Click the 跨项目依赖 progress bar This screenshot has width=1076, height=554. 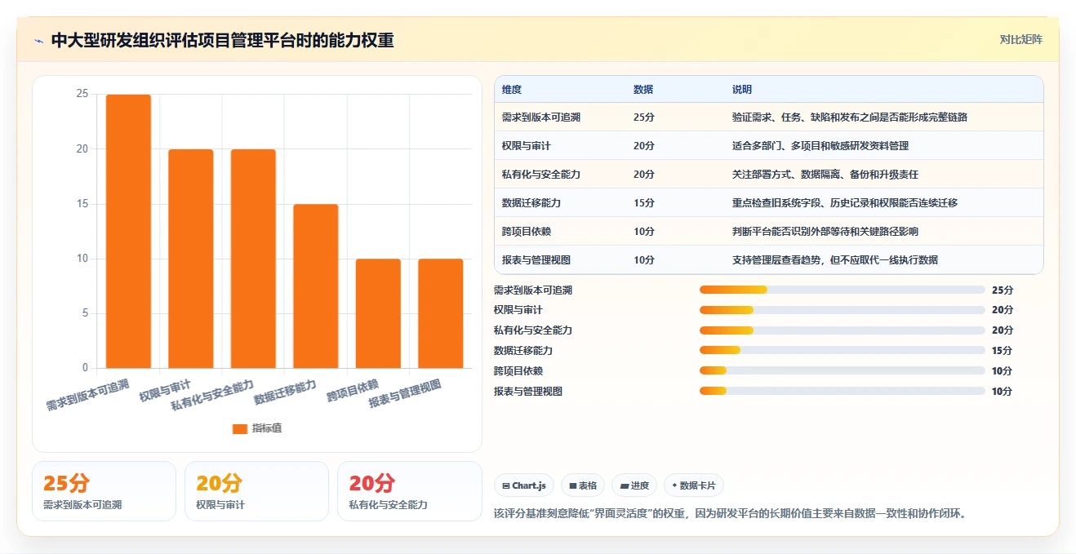click(x=843, y=371)
